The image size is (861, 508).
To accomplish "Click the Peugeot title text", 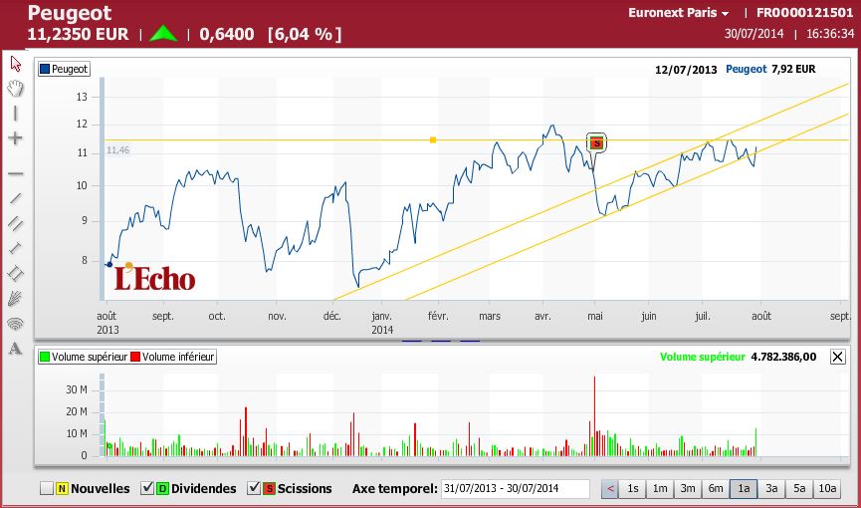I will coord(70,13).
